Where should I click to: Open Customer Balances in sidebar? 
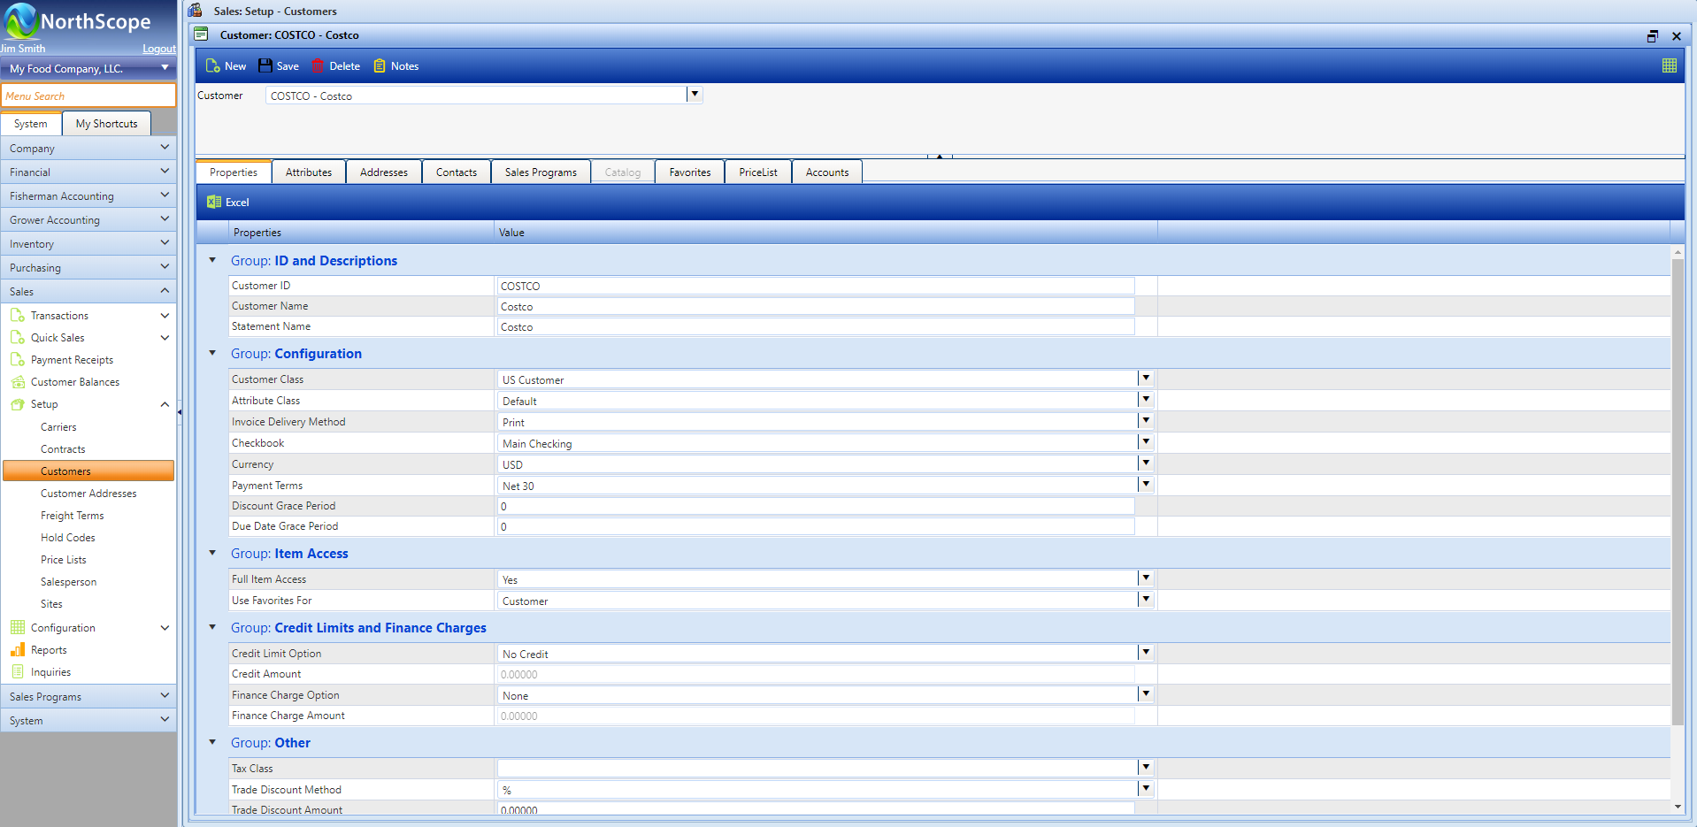(x=75, y=382)
